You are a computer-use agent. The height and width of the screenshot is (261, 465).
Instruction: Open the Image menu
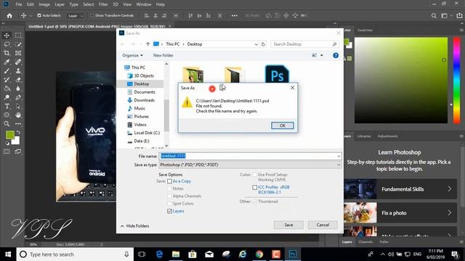(44, 4)
